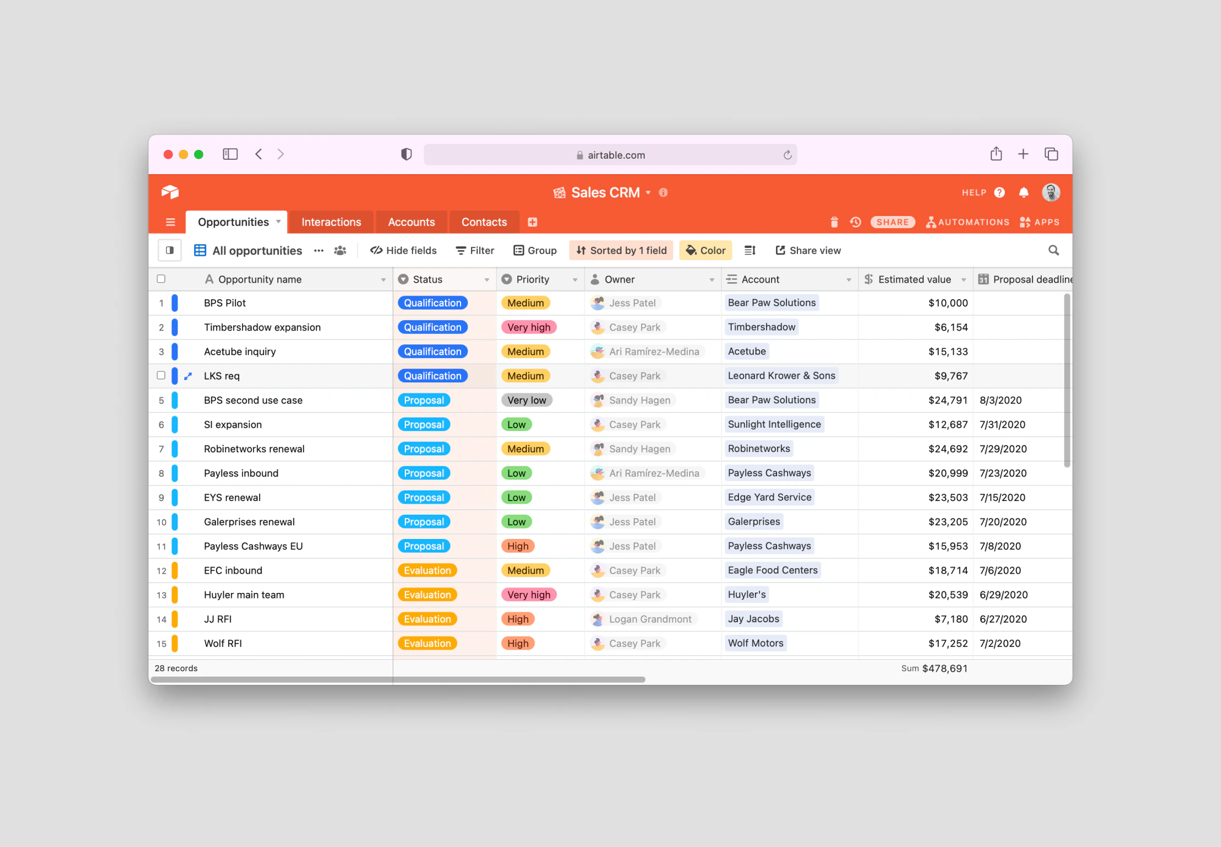
Task: Click the Sum $478,691 summary
Action: (x=934, y=668)
